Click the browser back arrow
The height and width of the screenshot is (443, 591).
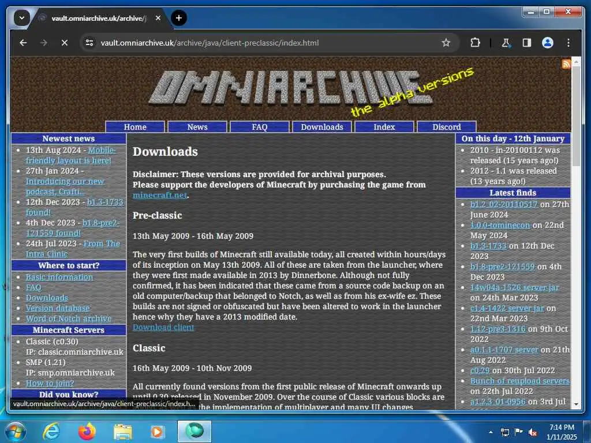click(x=23, y=43)
